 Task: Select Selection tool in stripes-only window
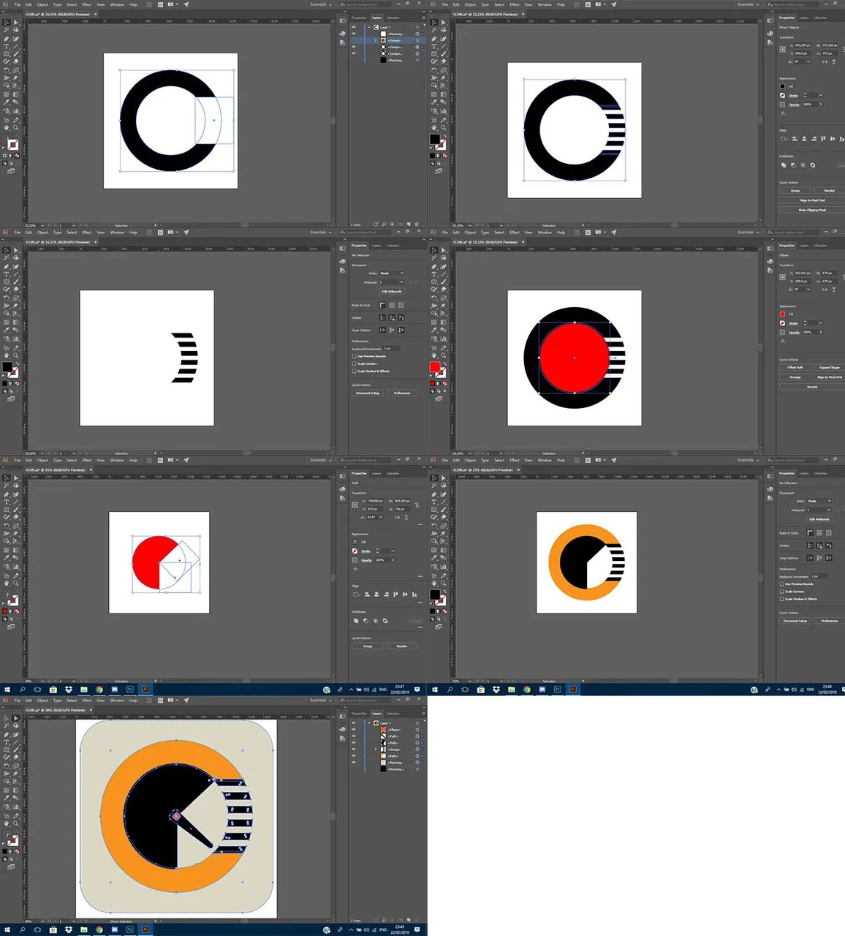point(7,250)
